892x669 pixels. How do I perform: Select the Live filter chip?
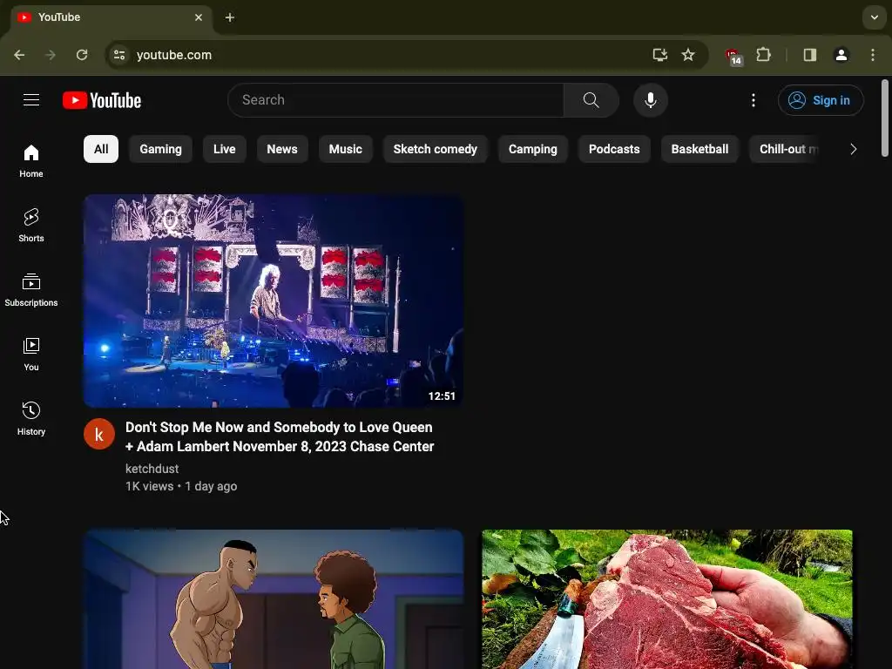pos(224,149)
